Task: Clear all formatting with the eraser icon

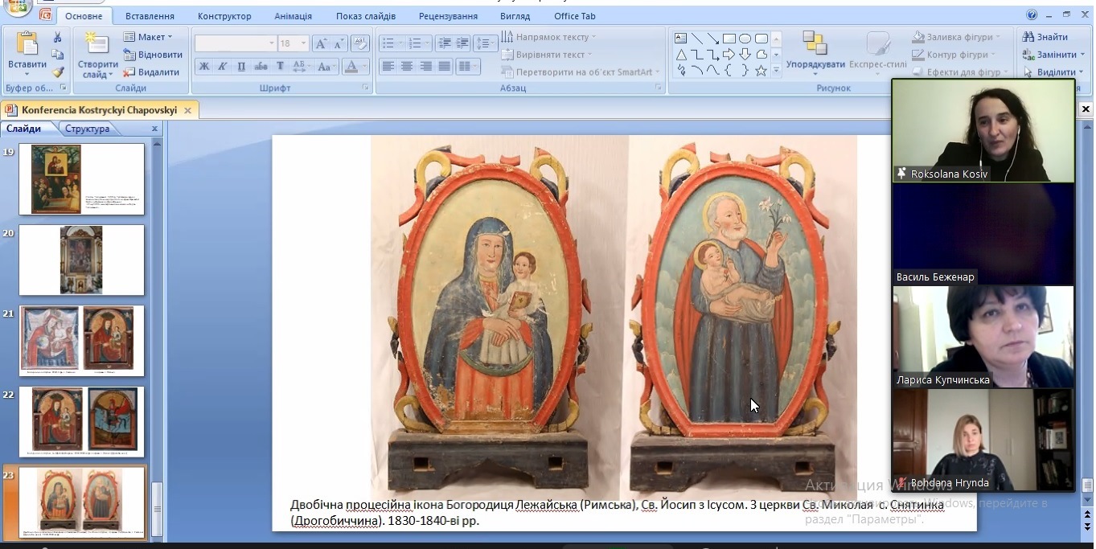Action: 360,43
